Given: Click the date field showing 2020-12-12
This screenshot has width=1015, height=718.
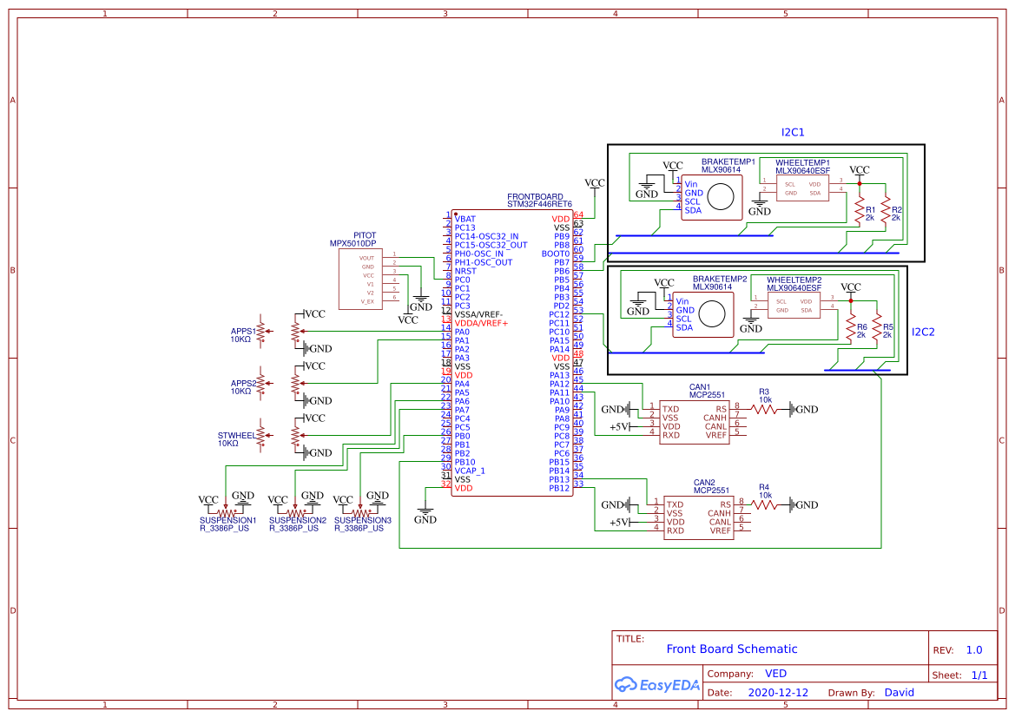Looking at the screenshot, I should pos(778,692).
